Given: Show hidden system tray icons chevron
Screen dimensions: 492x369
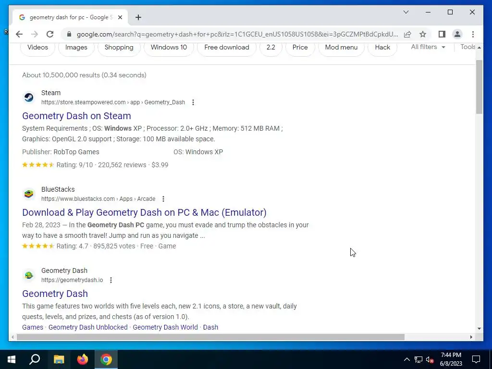Looking at the screenshot, I should (406, 359).
